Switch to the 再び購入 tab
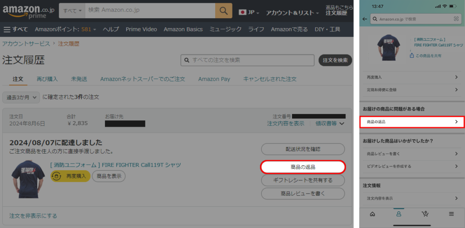The image size is (465, 228). [x=47, y=79]
